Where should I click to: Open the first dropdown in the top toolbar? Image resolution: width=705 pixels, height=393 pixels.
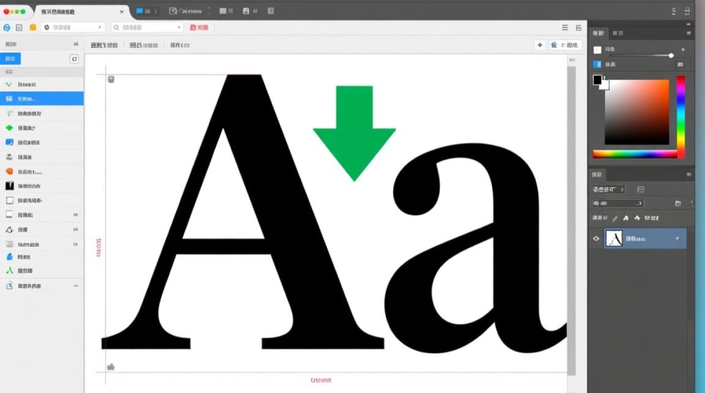72,27
